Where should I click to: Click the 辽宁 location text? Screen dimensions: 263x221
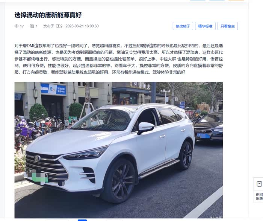59,26
